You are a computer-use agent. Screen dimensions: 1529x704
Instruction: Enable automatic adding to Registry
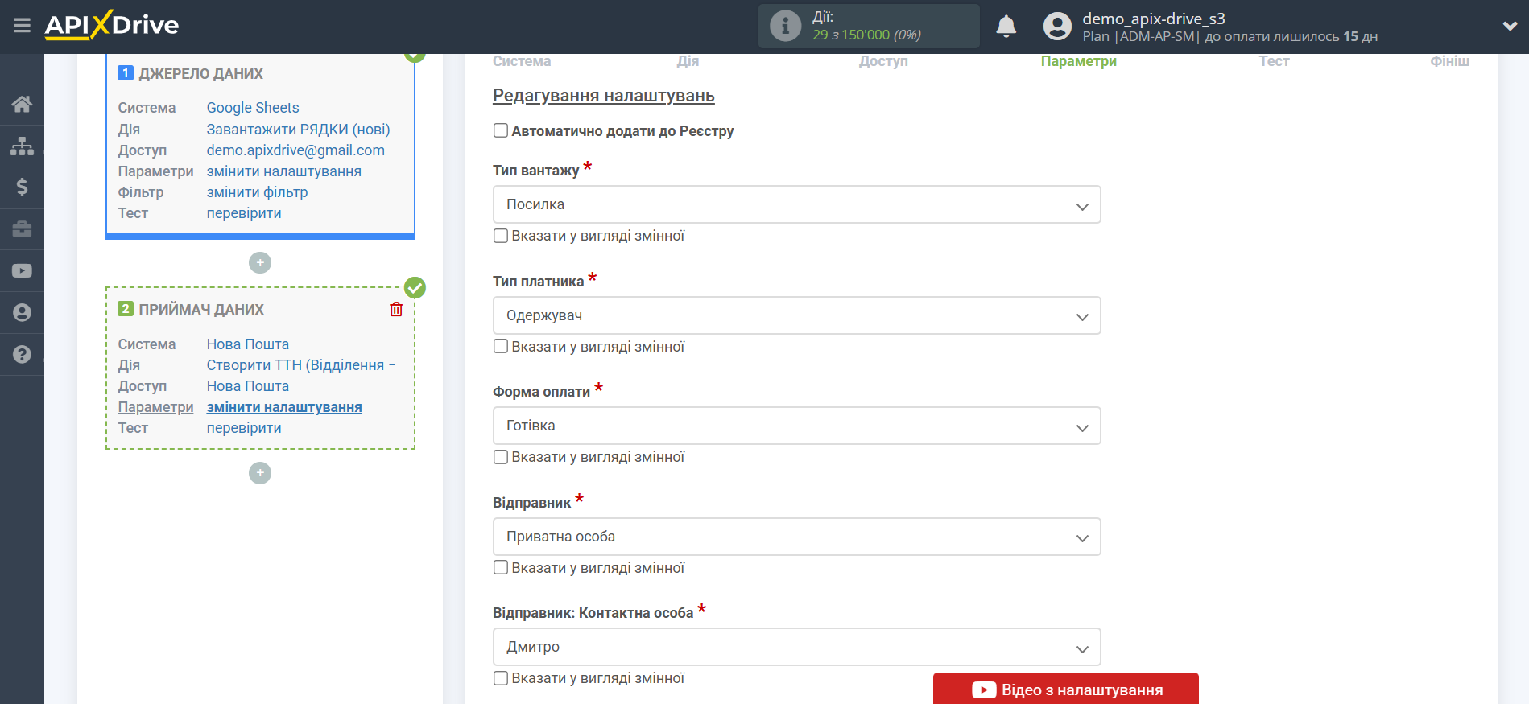point(501,130)
